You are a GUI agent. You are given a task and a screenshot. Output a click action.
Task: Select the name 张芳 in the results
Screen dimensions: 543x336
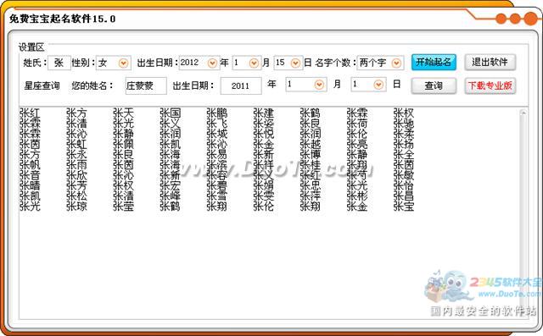coord(76,185)
